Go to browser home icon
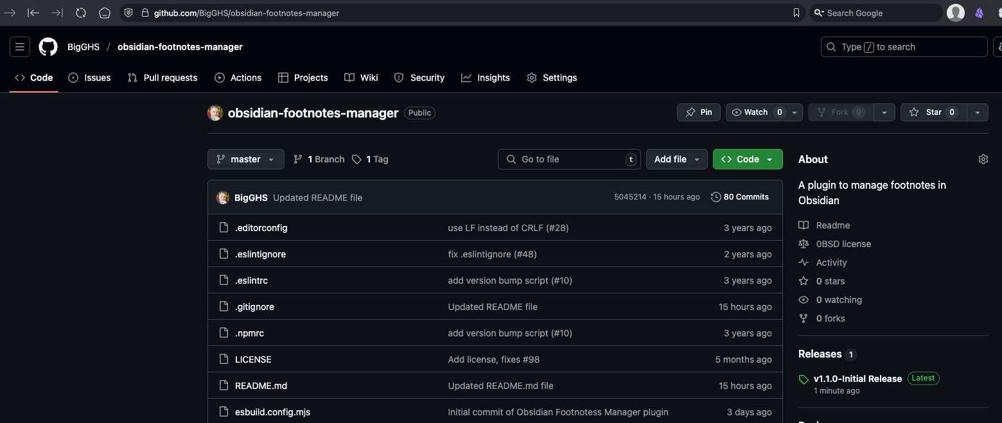1002x423 pixels. point(105,13)
